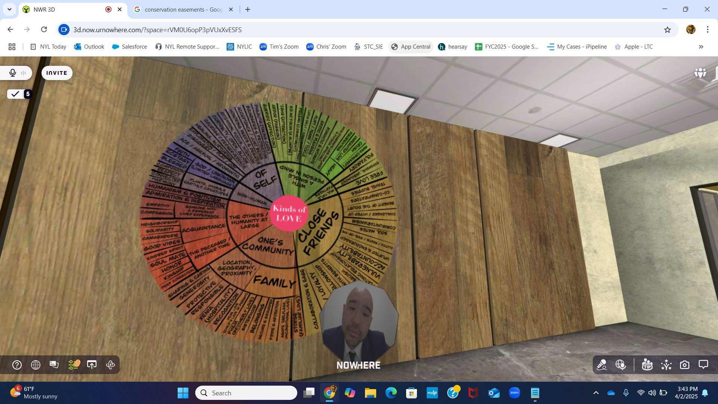
Task: Click the Windows Start button
Action: pyautogui.click(x=183, y=393)
